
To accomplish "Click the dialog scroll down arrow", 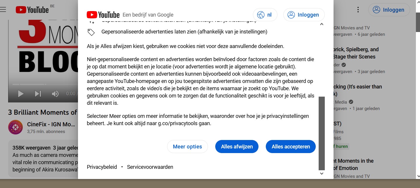I will (322, 173).
